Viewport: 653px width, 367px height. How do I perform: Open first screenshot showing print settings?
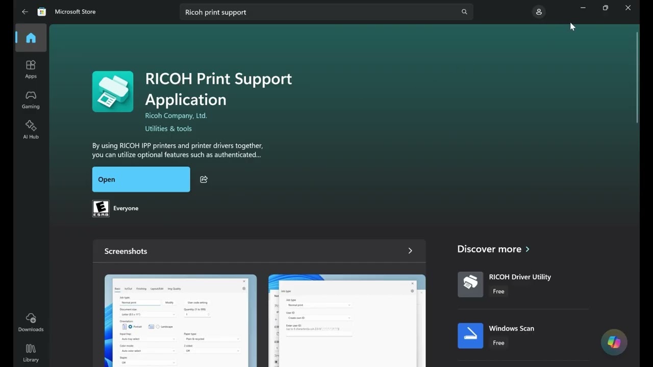[181, 321]
